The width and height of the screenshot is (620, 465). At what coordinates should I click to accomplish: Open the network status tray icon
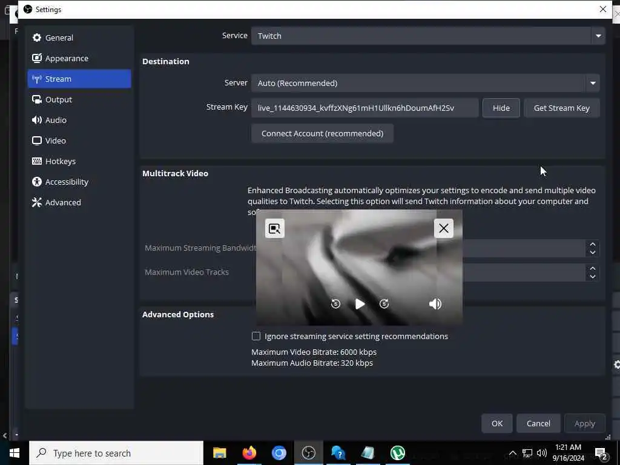click(x=527, y=453)
